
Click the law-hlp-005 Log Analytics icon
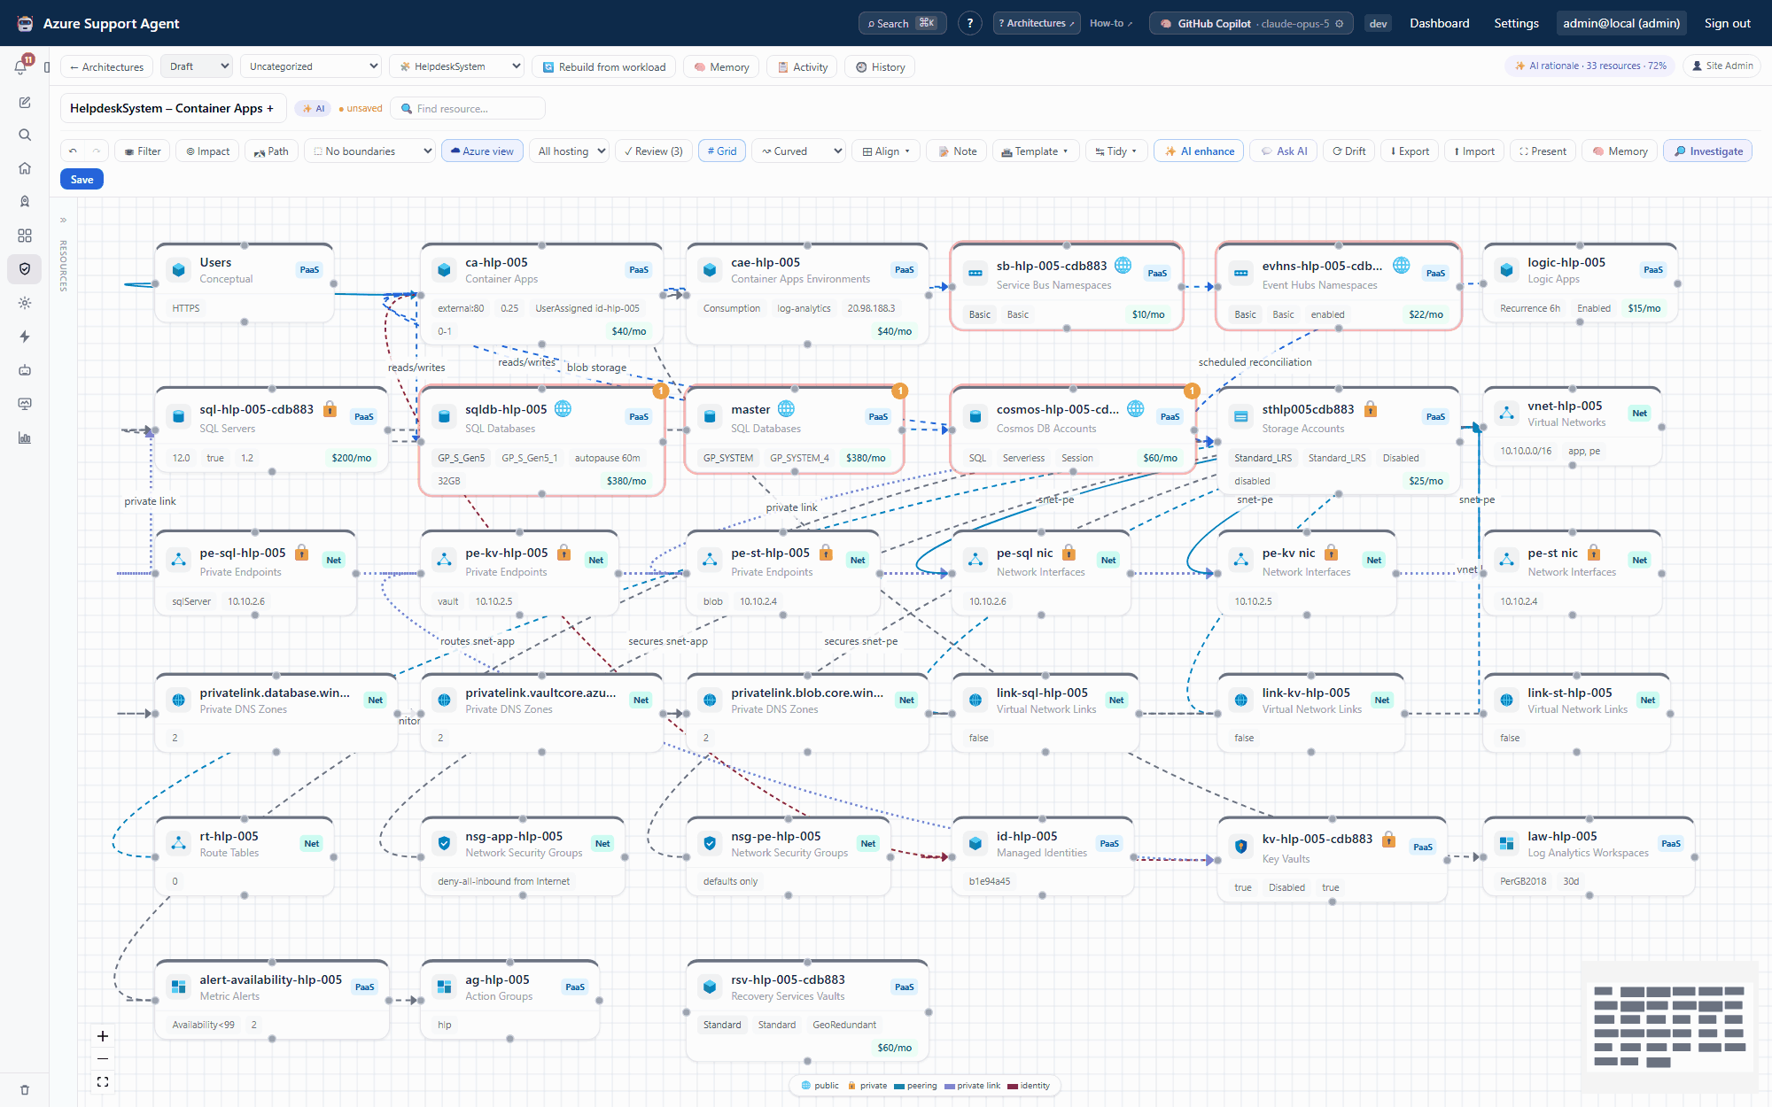1507,843
